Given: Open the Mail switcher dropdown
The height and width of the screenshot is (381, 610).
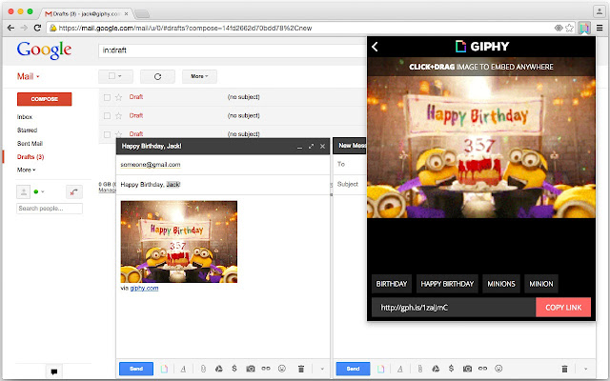Looking at the screenshot, I should 28,76.
